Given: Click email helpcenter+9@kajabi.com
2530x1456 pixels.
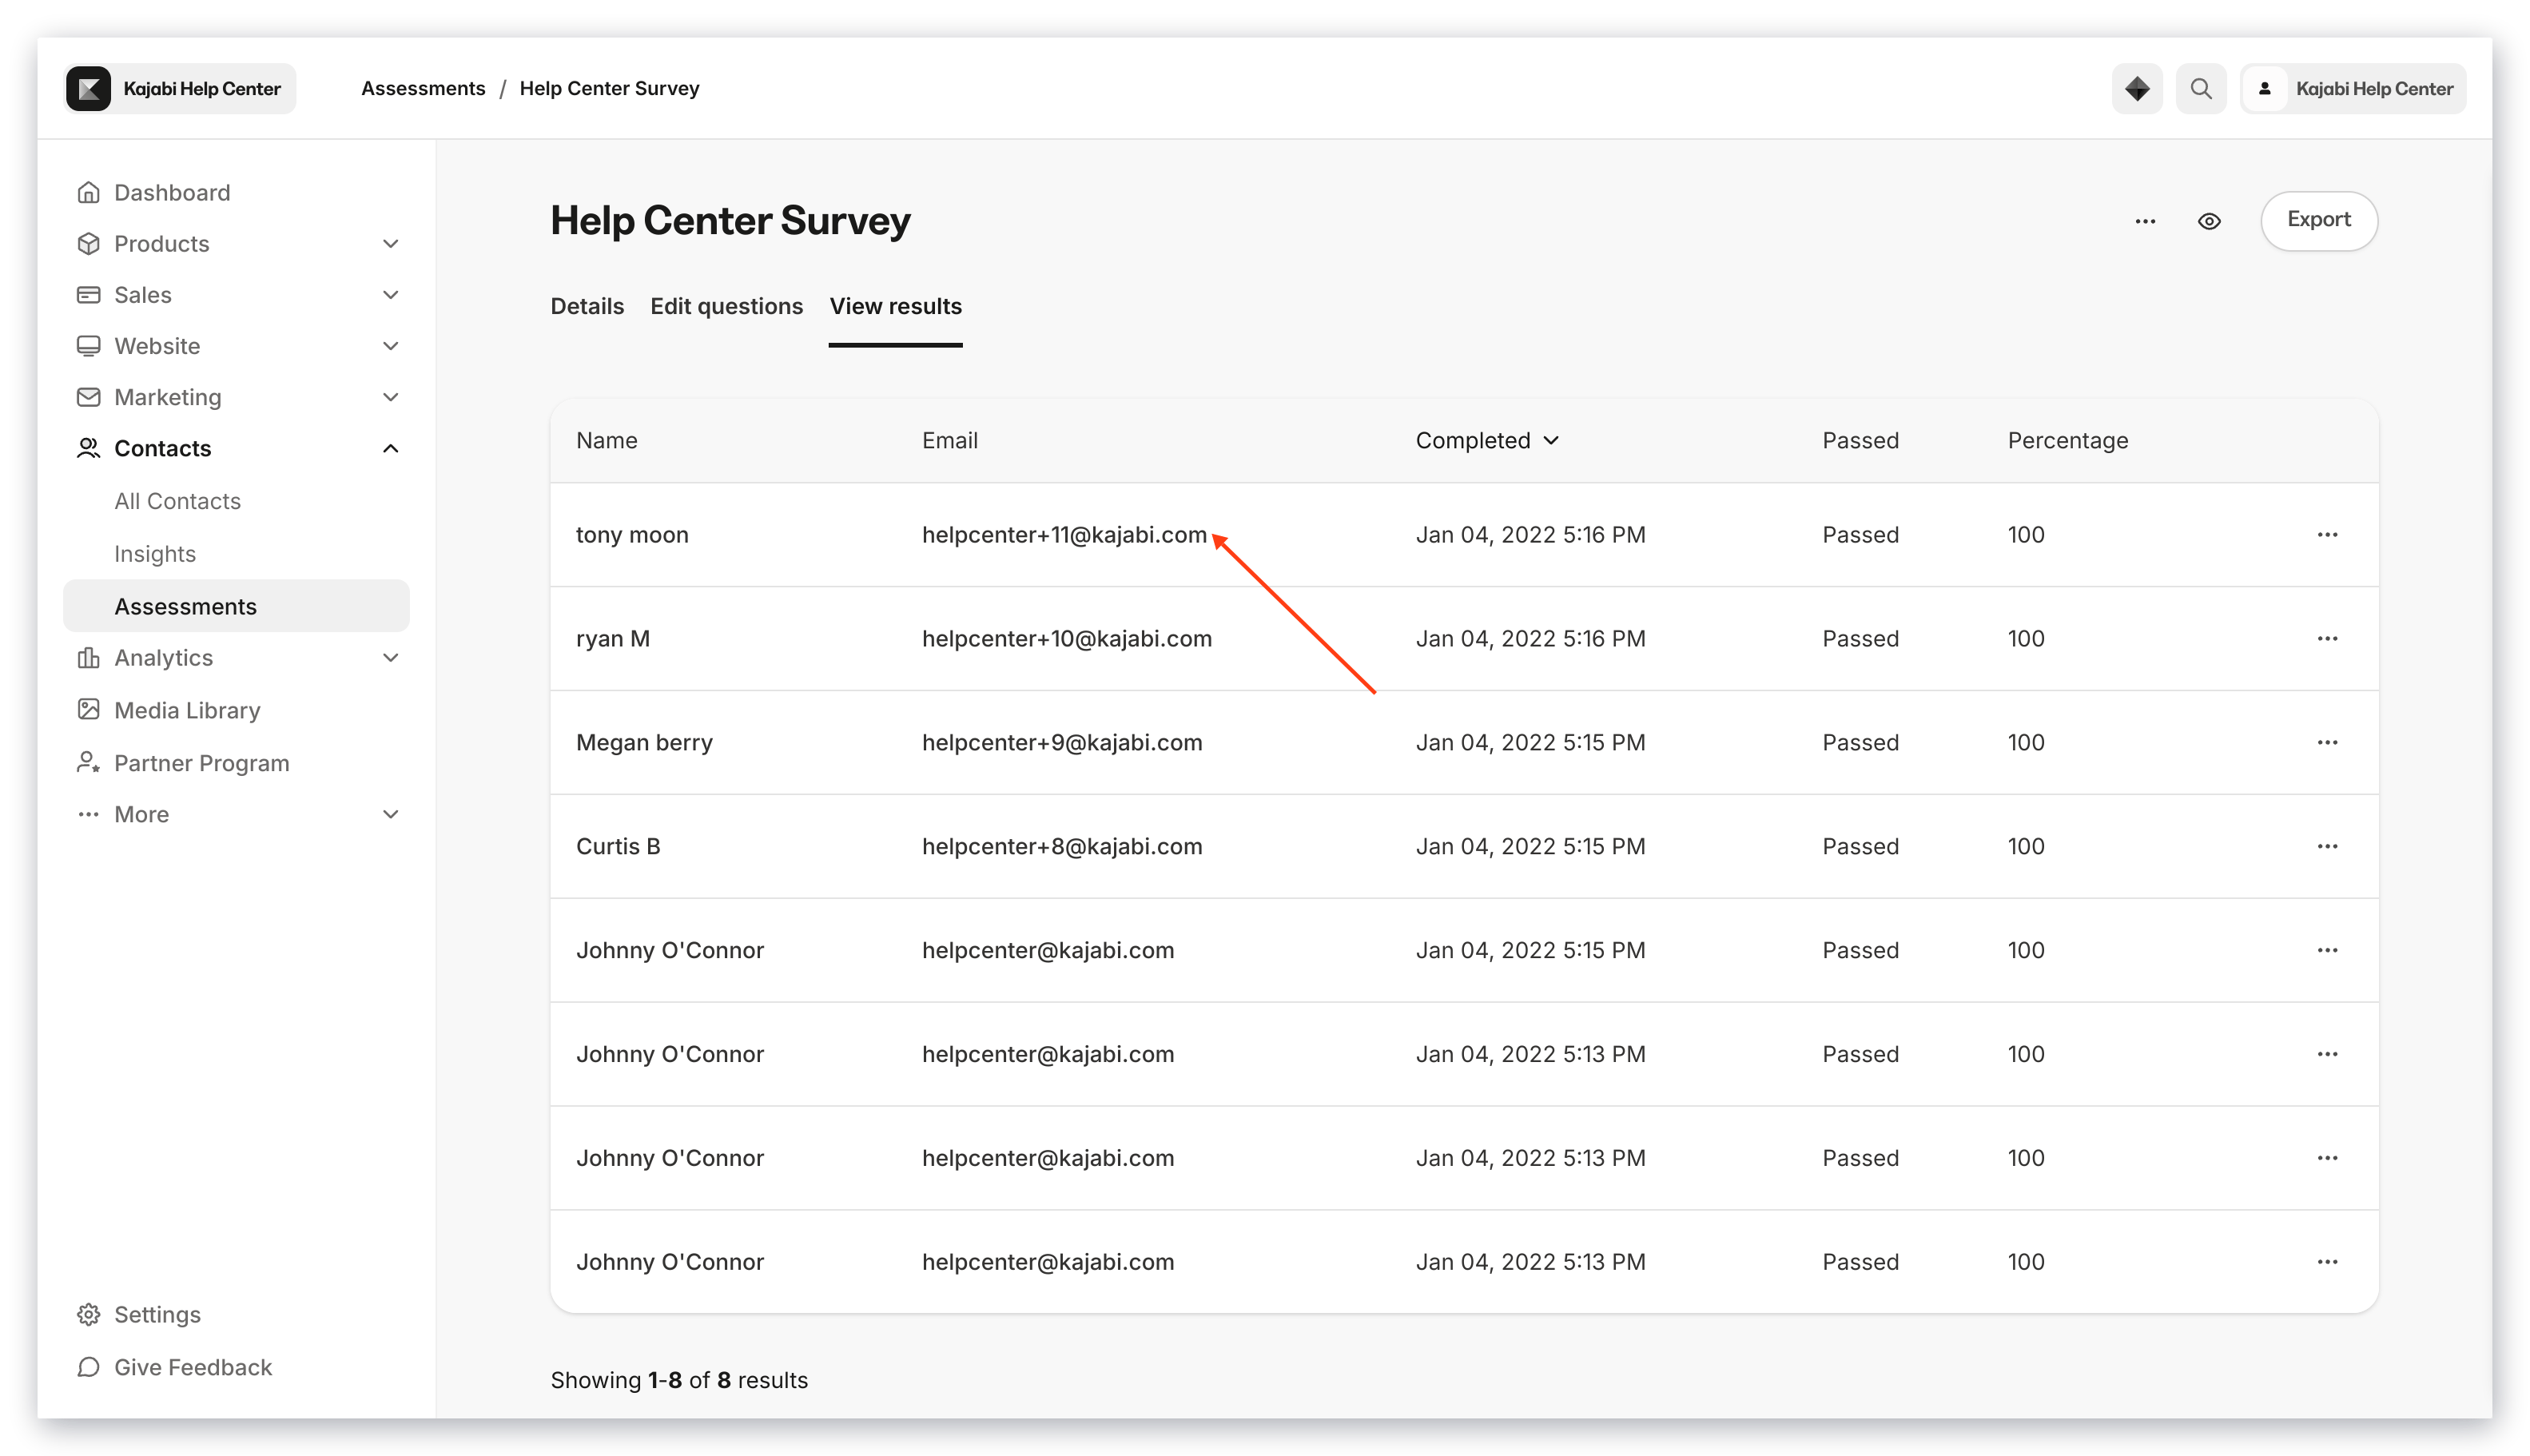Looking at the screenshot, I should (1061, 742).
